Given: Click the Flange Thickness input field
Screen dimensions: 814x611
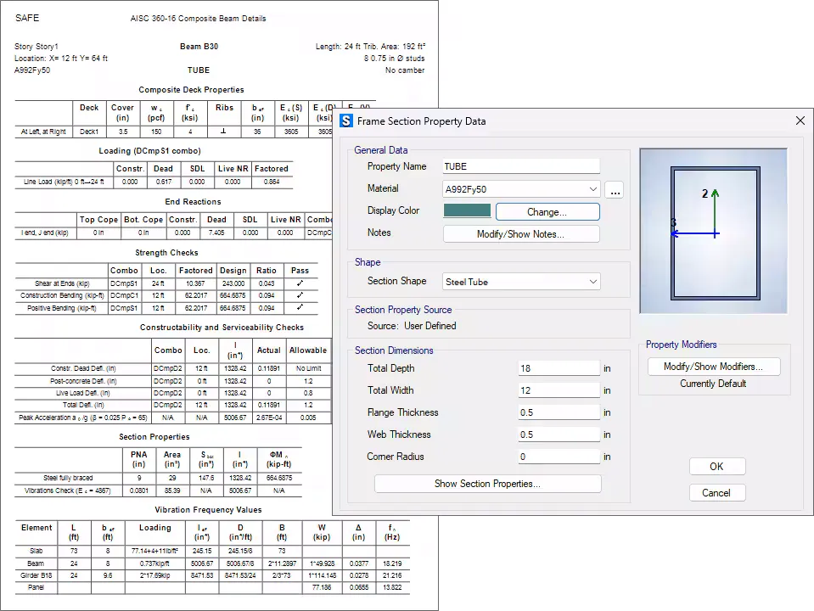Looking at the screenshot, I should [x=559, y=412].
